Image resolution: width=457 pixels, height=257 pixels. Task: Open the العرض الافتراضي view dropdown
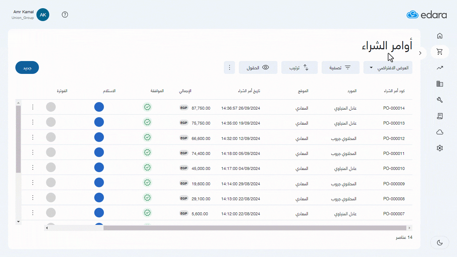[388, 67]
